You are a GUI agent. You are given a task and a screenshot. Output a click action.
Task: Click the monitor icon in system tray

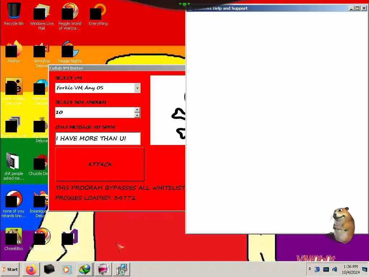click(326, 269)
